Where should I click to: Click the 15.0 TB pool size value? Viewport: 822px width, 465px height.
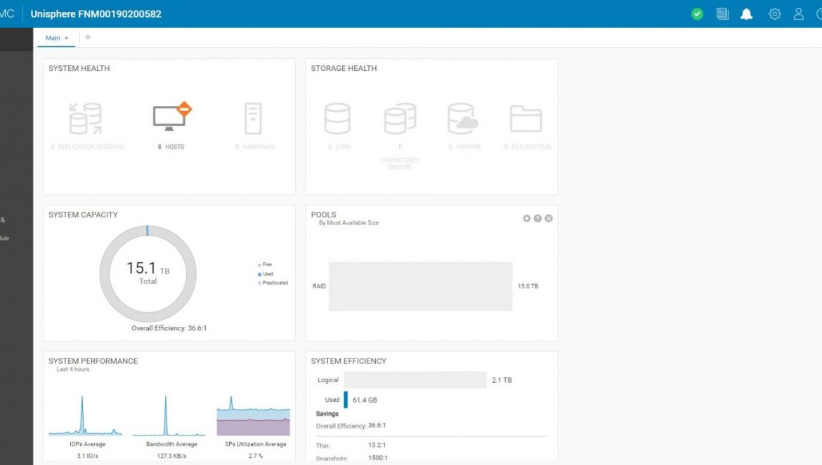coord(528,286)
